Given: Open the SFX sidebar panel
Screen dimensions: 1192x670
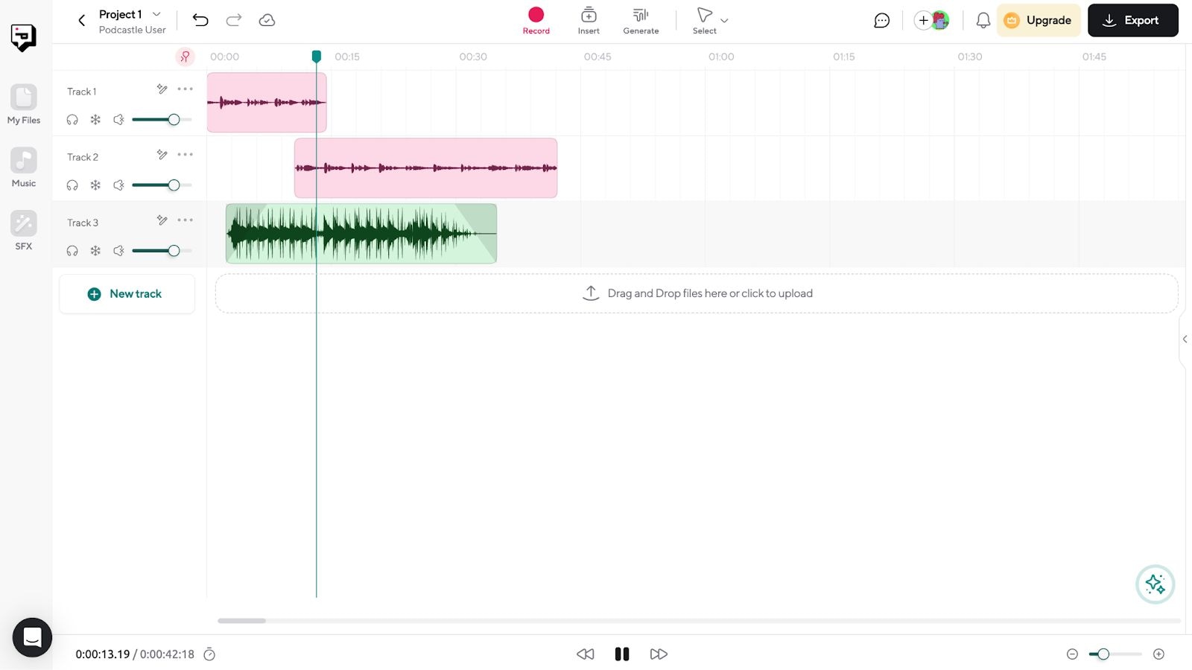Looking at the screenshot, I should [24, 230].
